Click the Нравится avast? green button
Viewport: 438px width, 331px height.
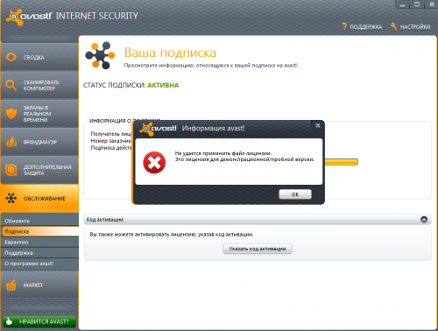click(39, 321)
